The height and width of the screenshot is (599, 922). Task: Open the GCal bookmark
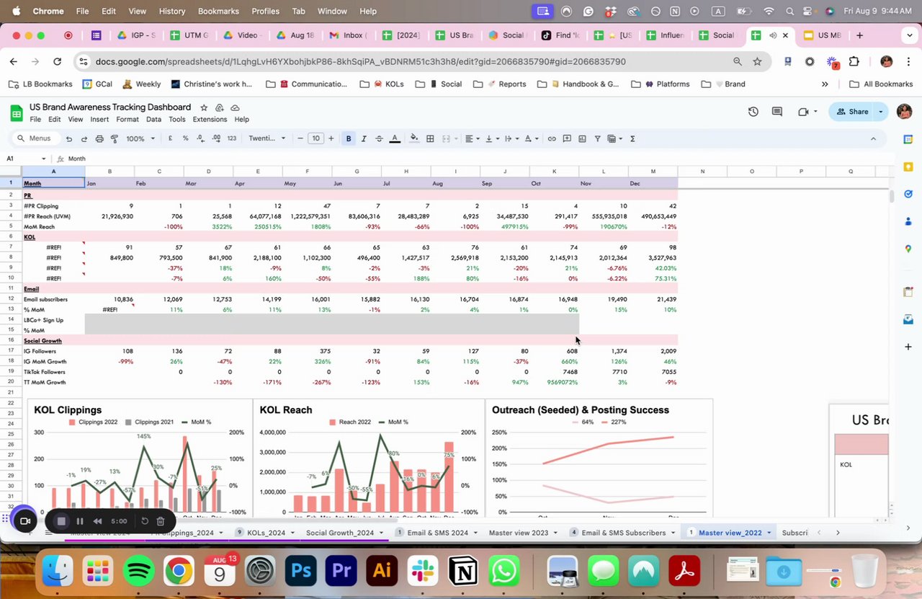point(97,84)
